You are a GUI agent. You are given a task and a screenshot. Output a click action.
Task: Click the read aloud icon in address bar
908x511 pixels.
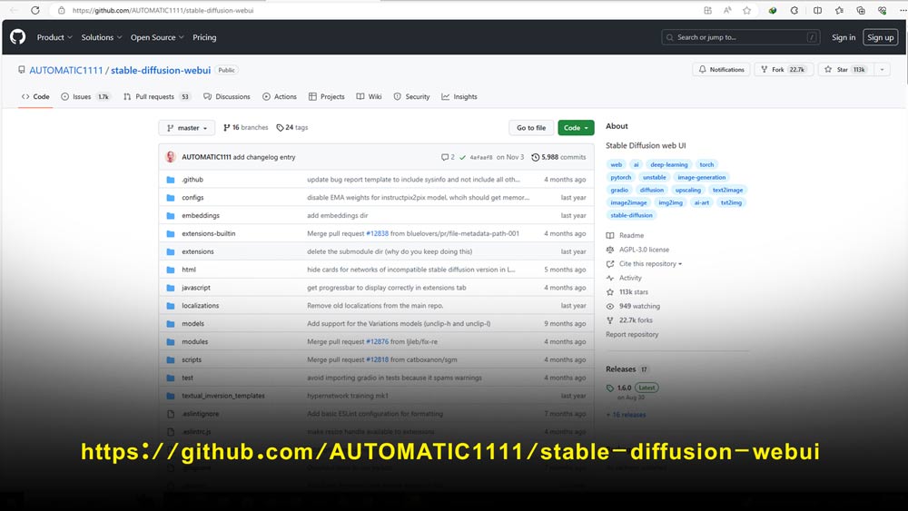pos(727,10)
